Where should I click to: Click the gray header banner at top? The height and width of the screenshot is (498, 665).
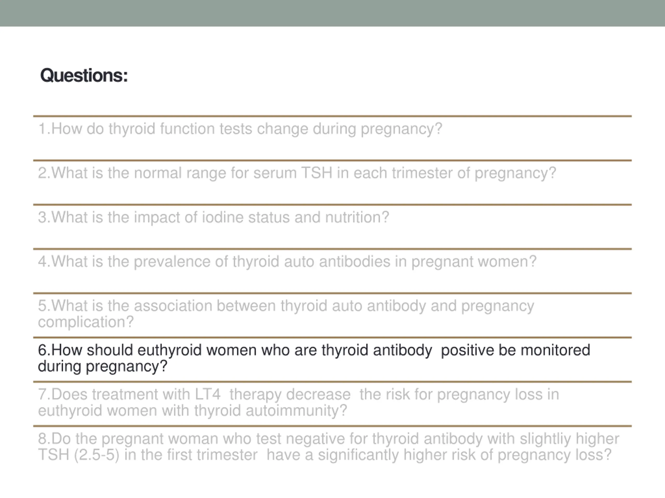point(332,13)
